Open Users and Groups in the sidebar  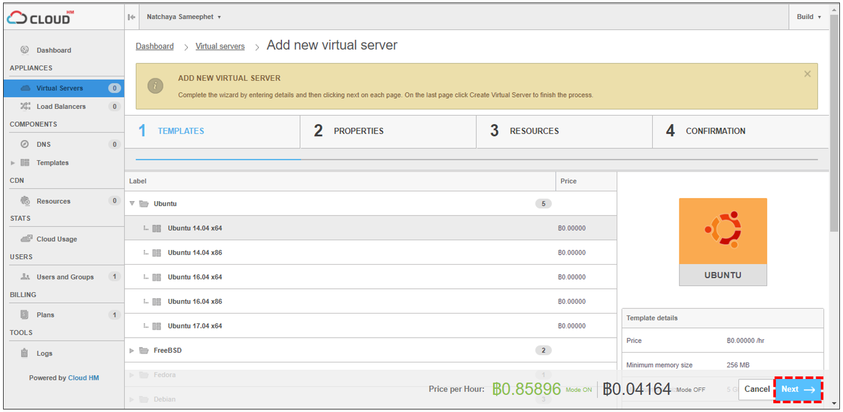(x=63, y=277)
